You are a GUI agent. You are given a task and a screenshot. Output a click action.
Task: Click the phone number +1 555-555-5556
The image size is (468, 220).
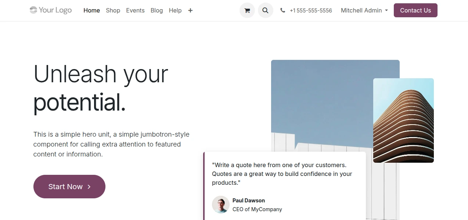[x=310, y=11]
